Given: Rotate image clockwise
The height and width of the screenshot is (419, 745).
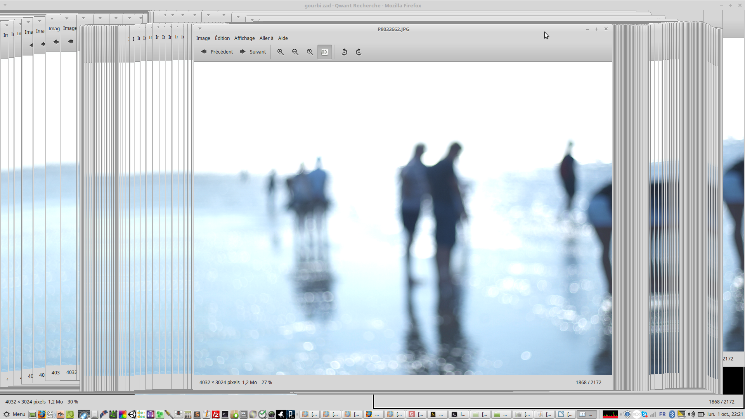Looking at the screenshot, I should (359, 52).
